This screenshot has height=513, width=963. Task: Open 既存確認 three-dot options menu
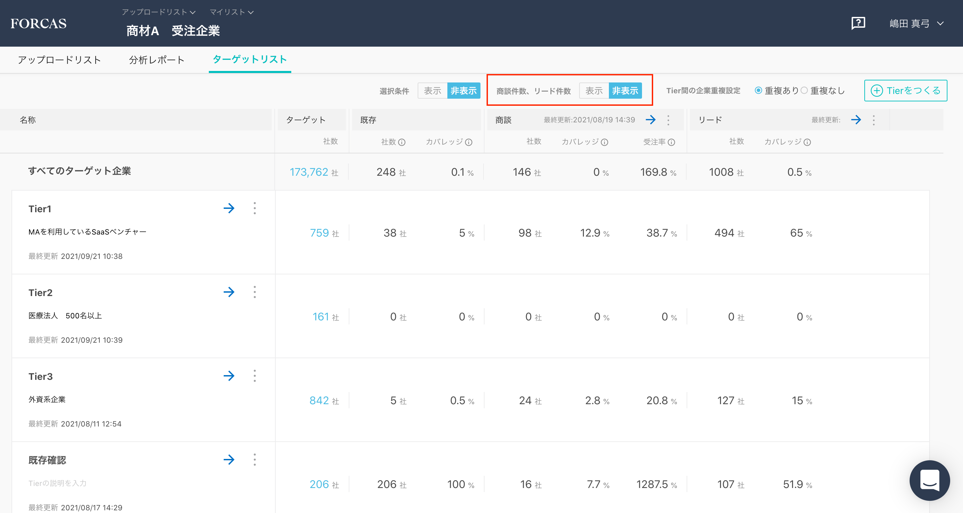pyautogui.click(x=254, y=460)
